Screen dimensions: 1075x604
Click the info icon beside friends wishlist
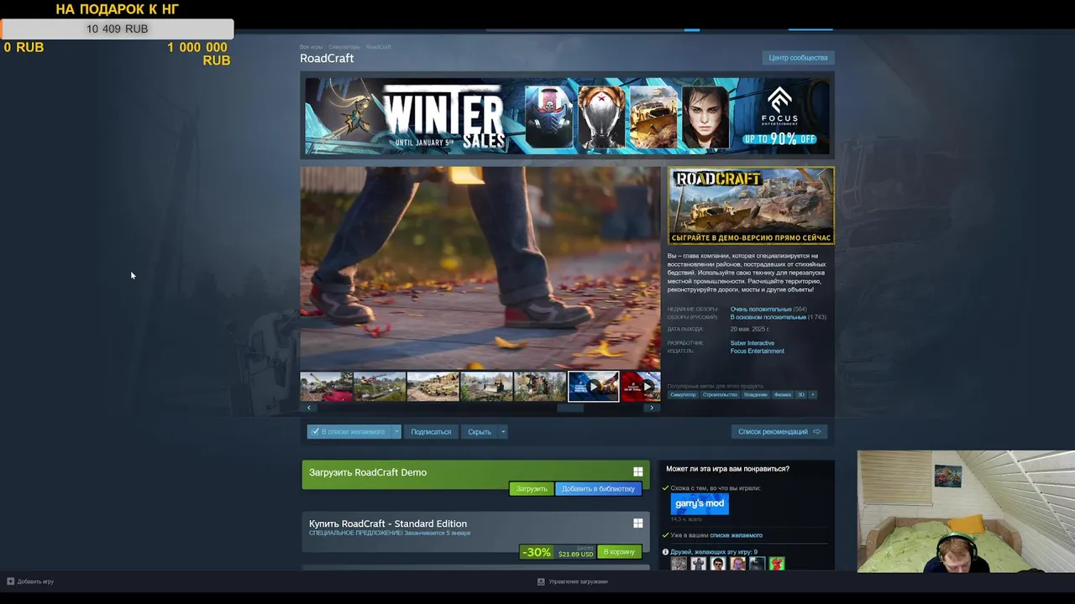pos(665,552)
